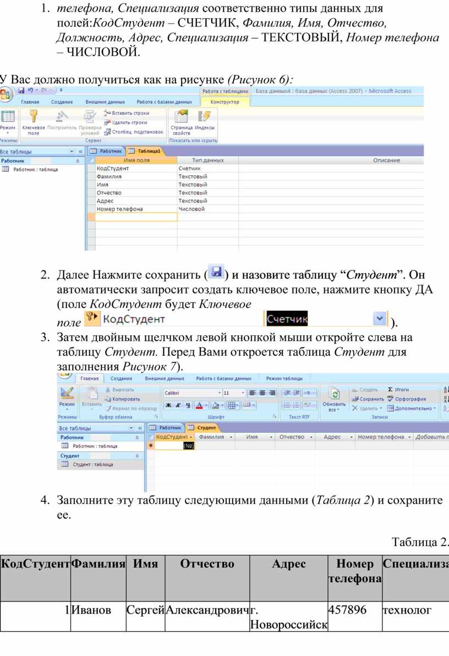This screenshot has width=449, height=656.
Task: Collapse navigation pane with « button in Figure 6
Action: point(81,151)
